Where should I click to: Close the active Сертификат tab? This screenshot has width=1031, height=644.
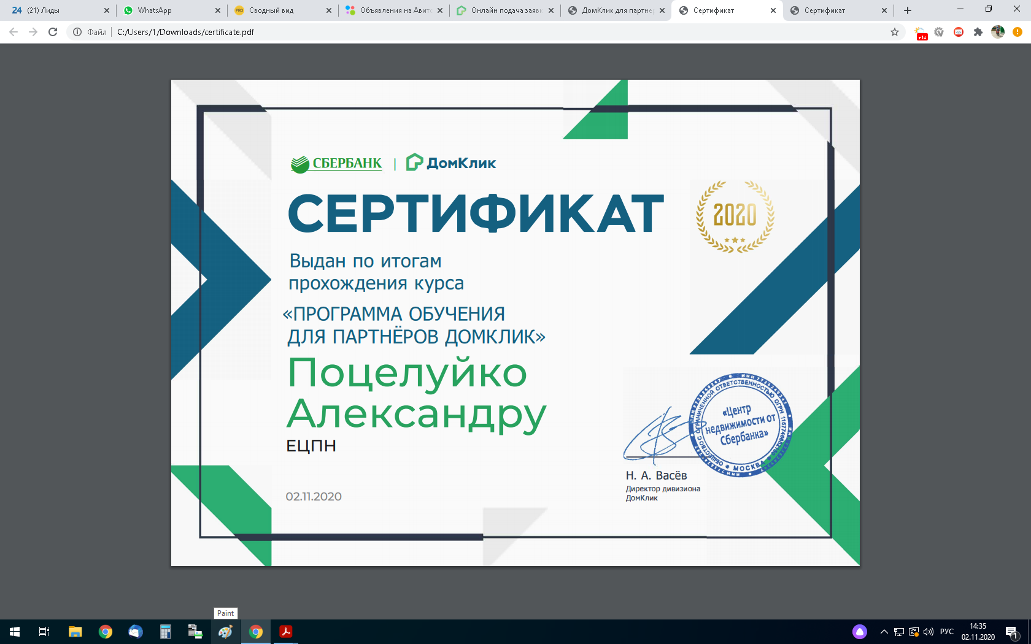click(773, 10)
